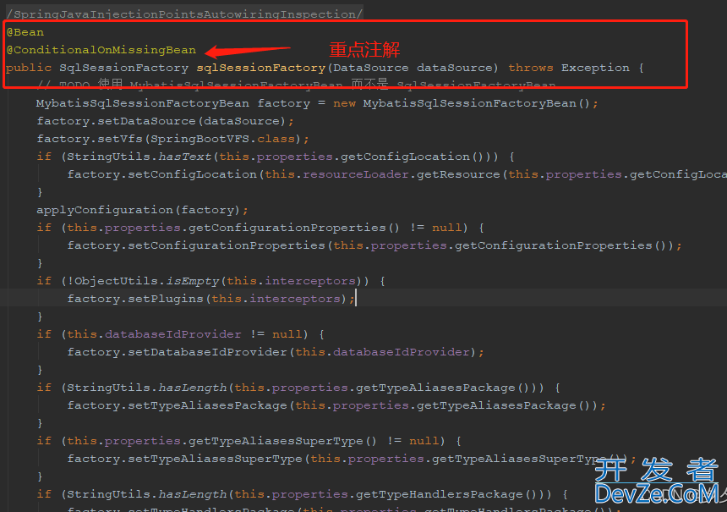Click 'SpringBootVFS' in the setVfs call

(200, 139)
